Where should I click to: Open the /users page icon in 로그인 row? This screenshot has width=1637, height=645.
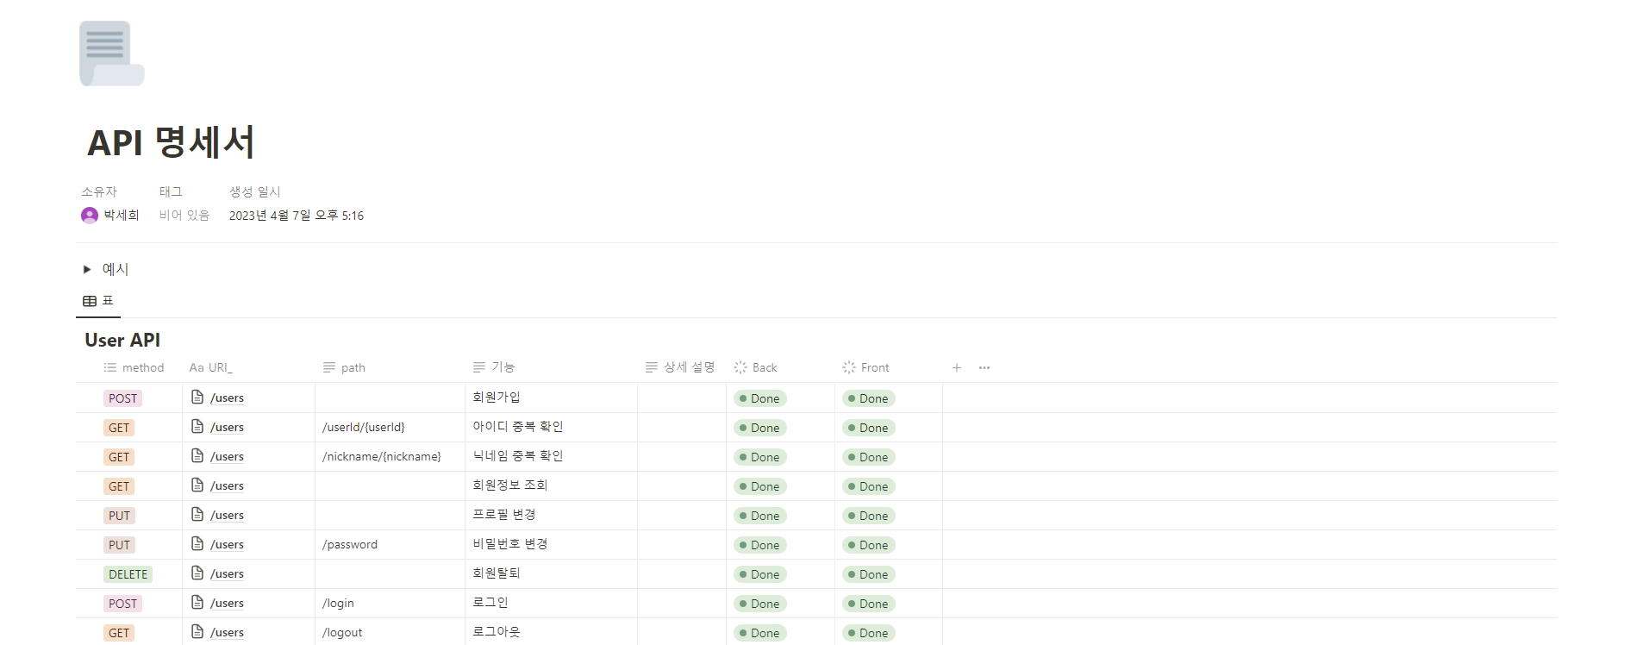[x=197, y=602]
